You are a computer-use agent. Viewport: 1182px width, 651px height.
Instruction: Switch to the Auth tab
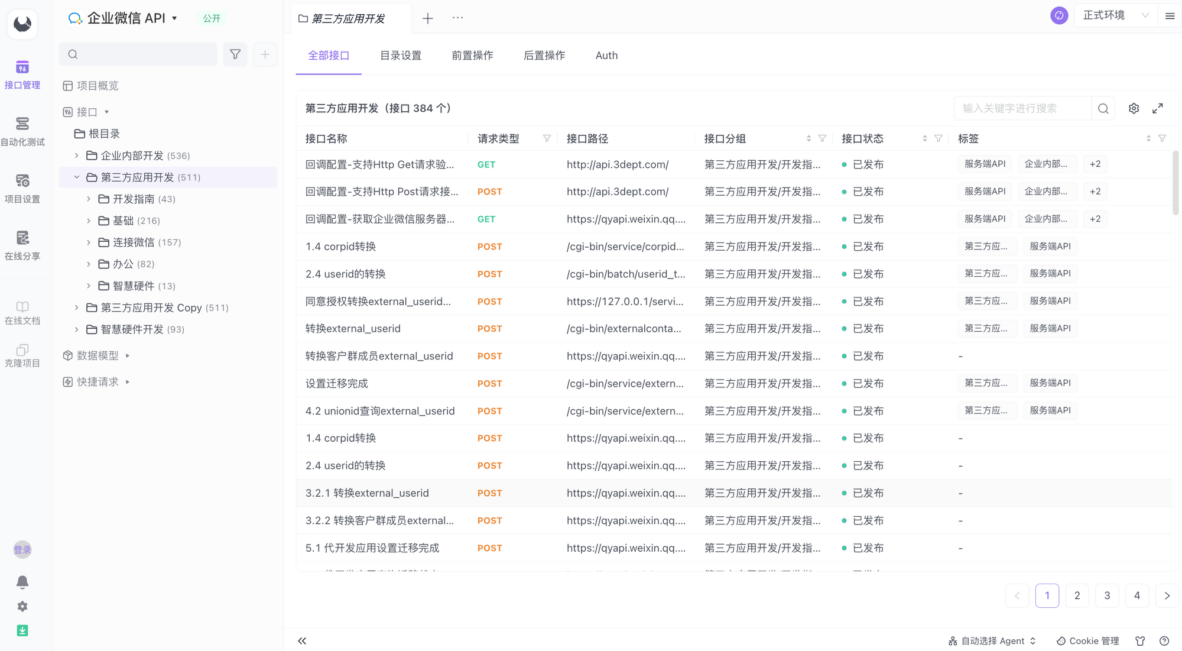point(606,55)
